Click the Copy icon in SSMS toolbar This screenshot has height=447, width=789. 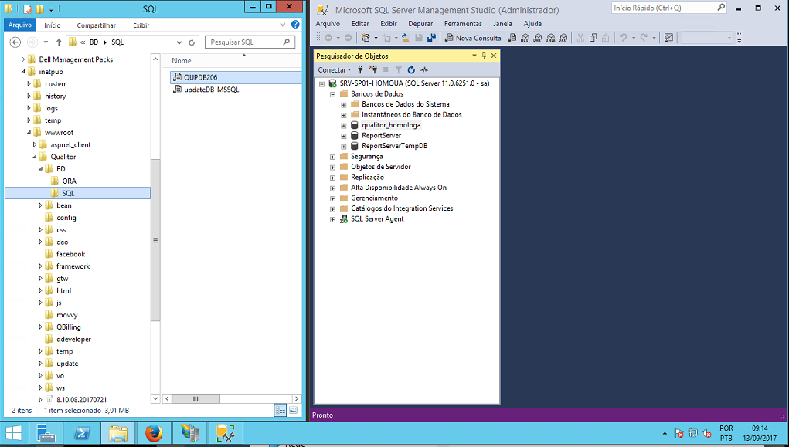(593, 38)
